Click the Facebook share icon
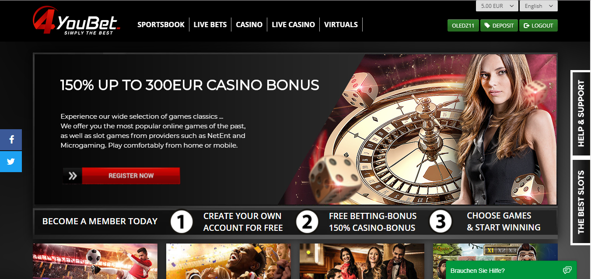591x279 pixels. [11, 140]
